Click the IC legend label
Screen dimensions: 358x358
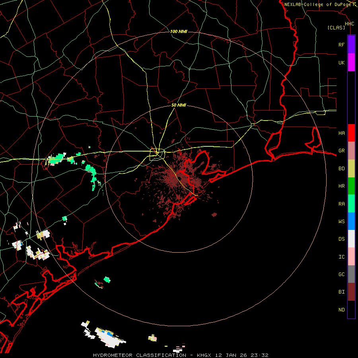click(341, 257)
